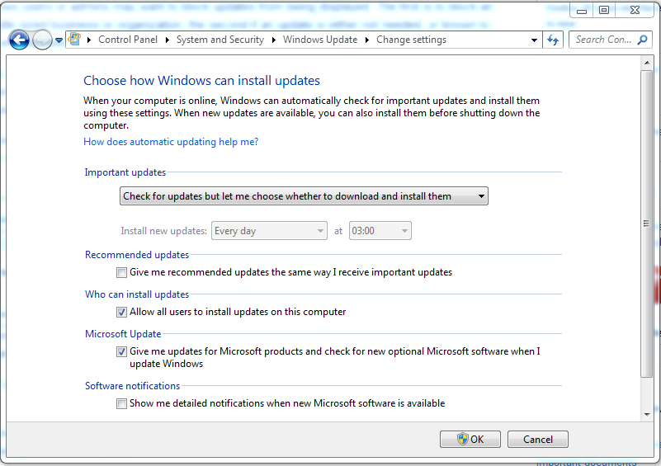Viewport: 661px width, 466px height.
Task: Maximize the Change settings window
Action: 604,10
